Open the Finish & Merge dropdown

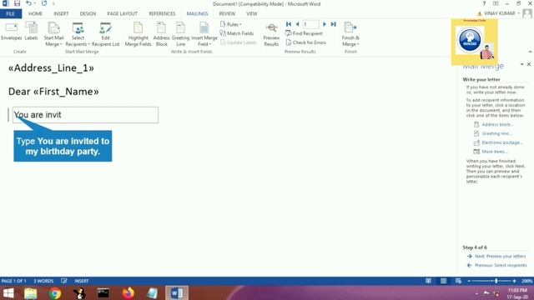pyautogui.click(x=350, y=34)
